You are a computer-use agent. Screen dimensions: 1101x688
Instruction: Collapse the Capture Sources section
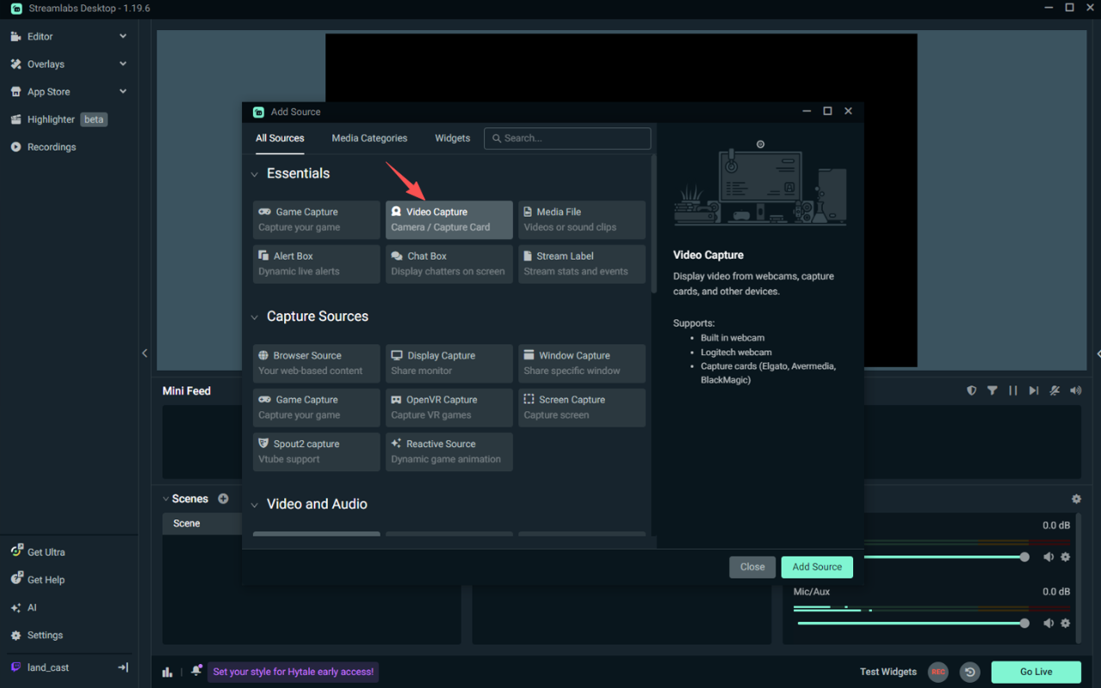(254, 317)
